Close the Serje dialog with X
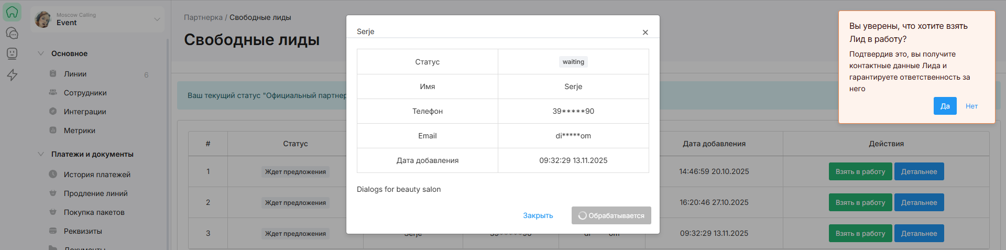 [645, 32]
